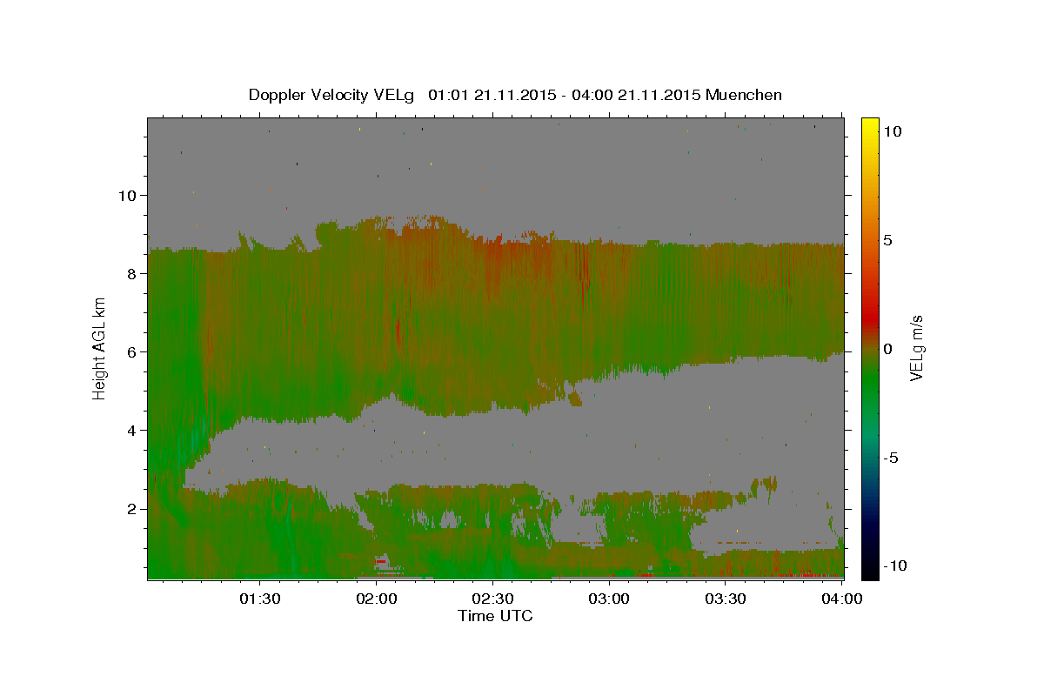This screenshot has height=696, width=1044.
Task: Click the '02:30' time axis label
Action: click(x=493, y=599)
